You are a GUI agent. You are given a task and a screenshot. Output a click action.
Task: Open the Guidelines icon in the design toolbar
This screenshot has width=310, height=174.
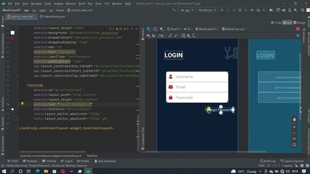tap(194, 36)
